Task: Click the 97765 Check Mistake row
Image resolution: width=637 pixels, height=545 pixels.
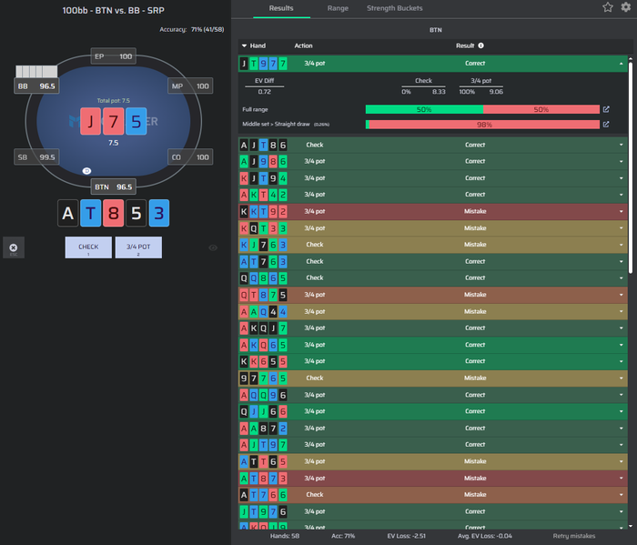Action: 432,378
